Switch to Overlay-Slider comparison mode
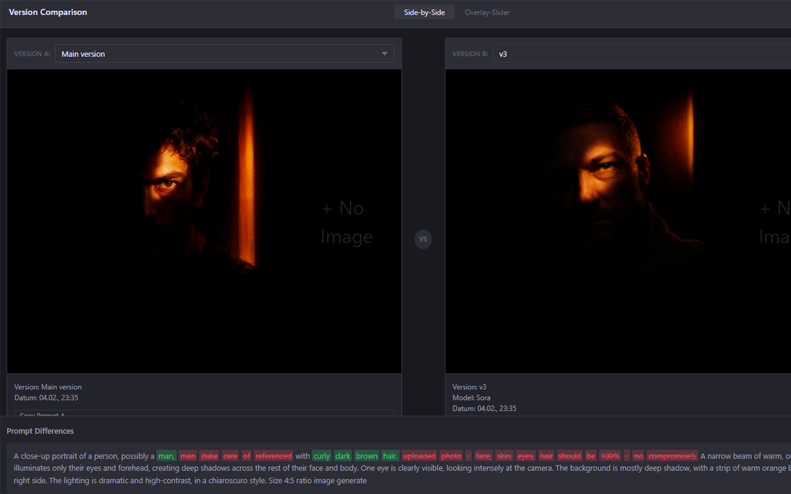This screenshot has height=494, width=791. tap(487, 12)
